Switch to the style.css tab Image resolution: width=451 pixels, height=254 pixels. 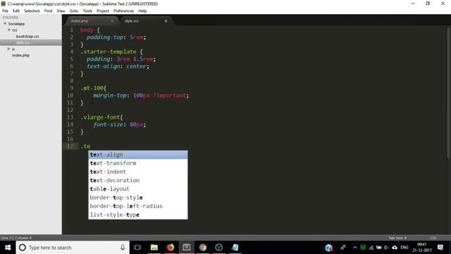(146, 20)
